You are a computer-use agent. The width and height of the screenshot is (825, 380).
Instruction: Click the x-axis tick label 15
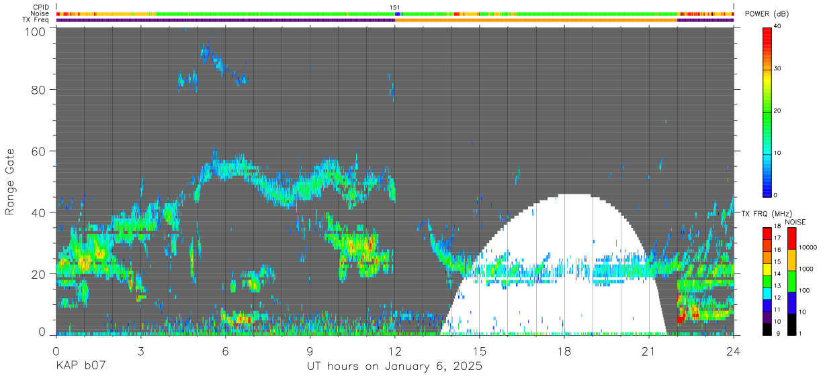coord(479,350)
